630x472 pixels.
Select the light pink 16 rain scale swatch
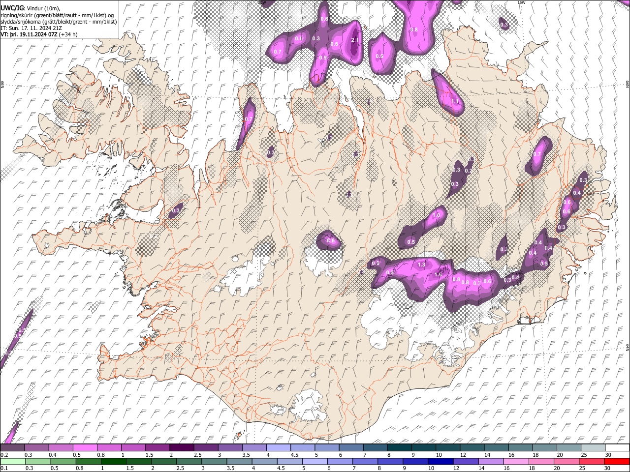(x=515, y=461)
